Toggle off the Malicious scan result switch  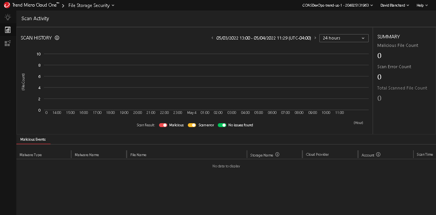163,125
